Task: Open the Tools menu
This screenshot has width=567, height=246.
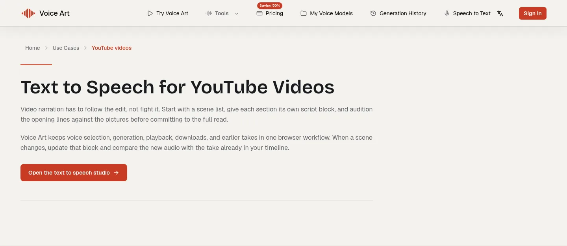Action: click(x=222, y=13)
